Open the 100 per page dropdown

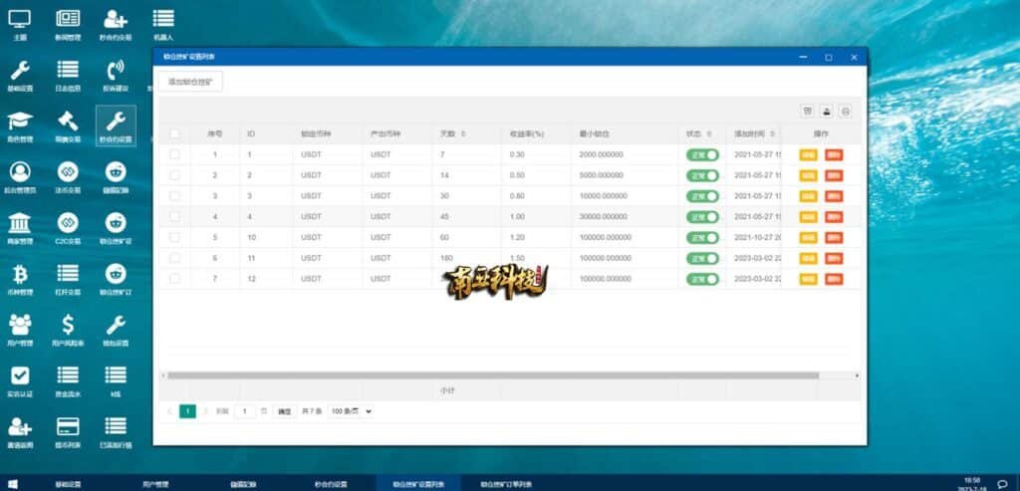(351, 410)
